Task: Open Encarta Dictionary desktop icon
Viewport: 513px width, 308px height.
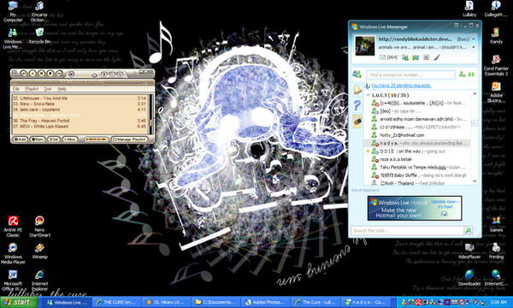Action: 39,11
